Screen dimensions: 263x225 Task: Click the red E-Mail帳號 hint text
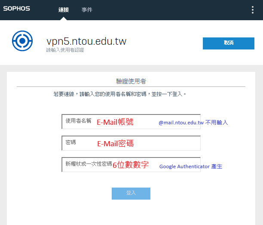click(x=115, y=122)
